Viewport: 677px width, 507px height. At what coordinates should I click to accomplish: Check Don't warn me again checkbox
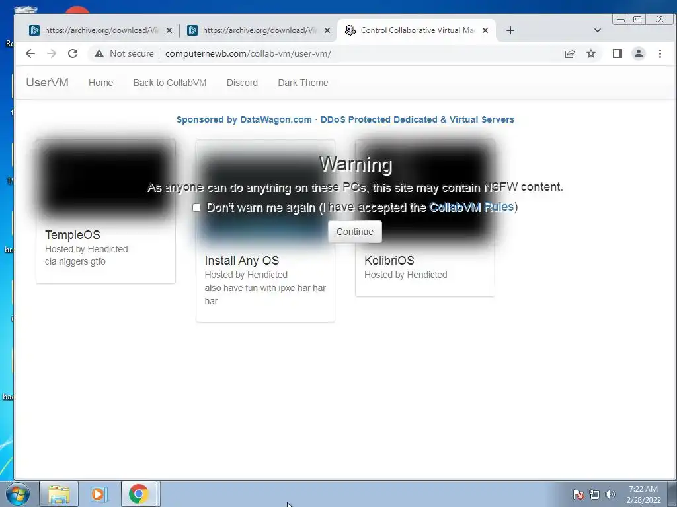point(197,208)
